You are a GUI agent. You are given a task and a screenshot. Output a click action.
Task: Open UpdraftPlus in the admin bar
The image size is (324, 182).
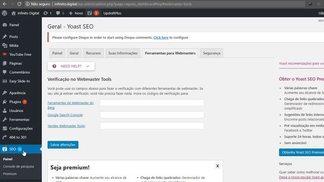tap(112, 13)
